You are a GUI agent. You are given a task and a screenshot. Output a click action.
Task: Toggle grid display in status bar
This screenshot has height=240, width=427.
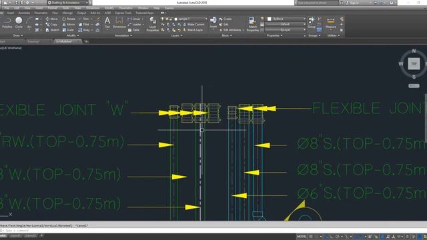311,237
